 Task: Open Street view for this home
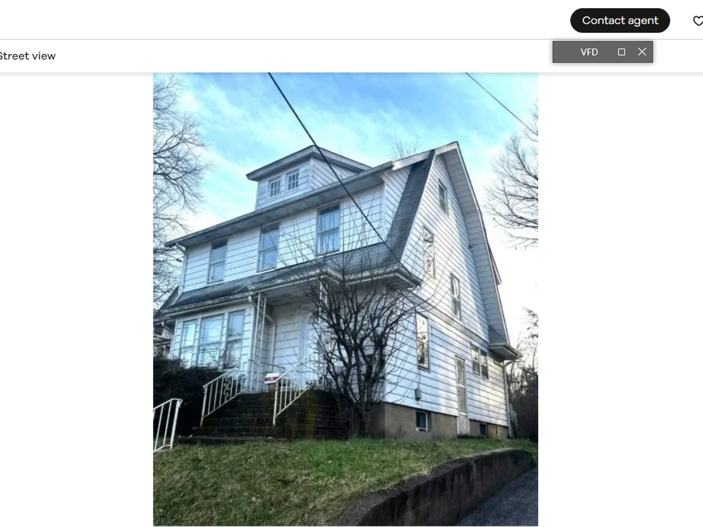(x=27, y=56)
